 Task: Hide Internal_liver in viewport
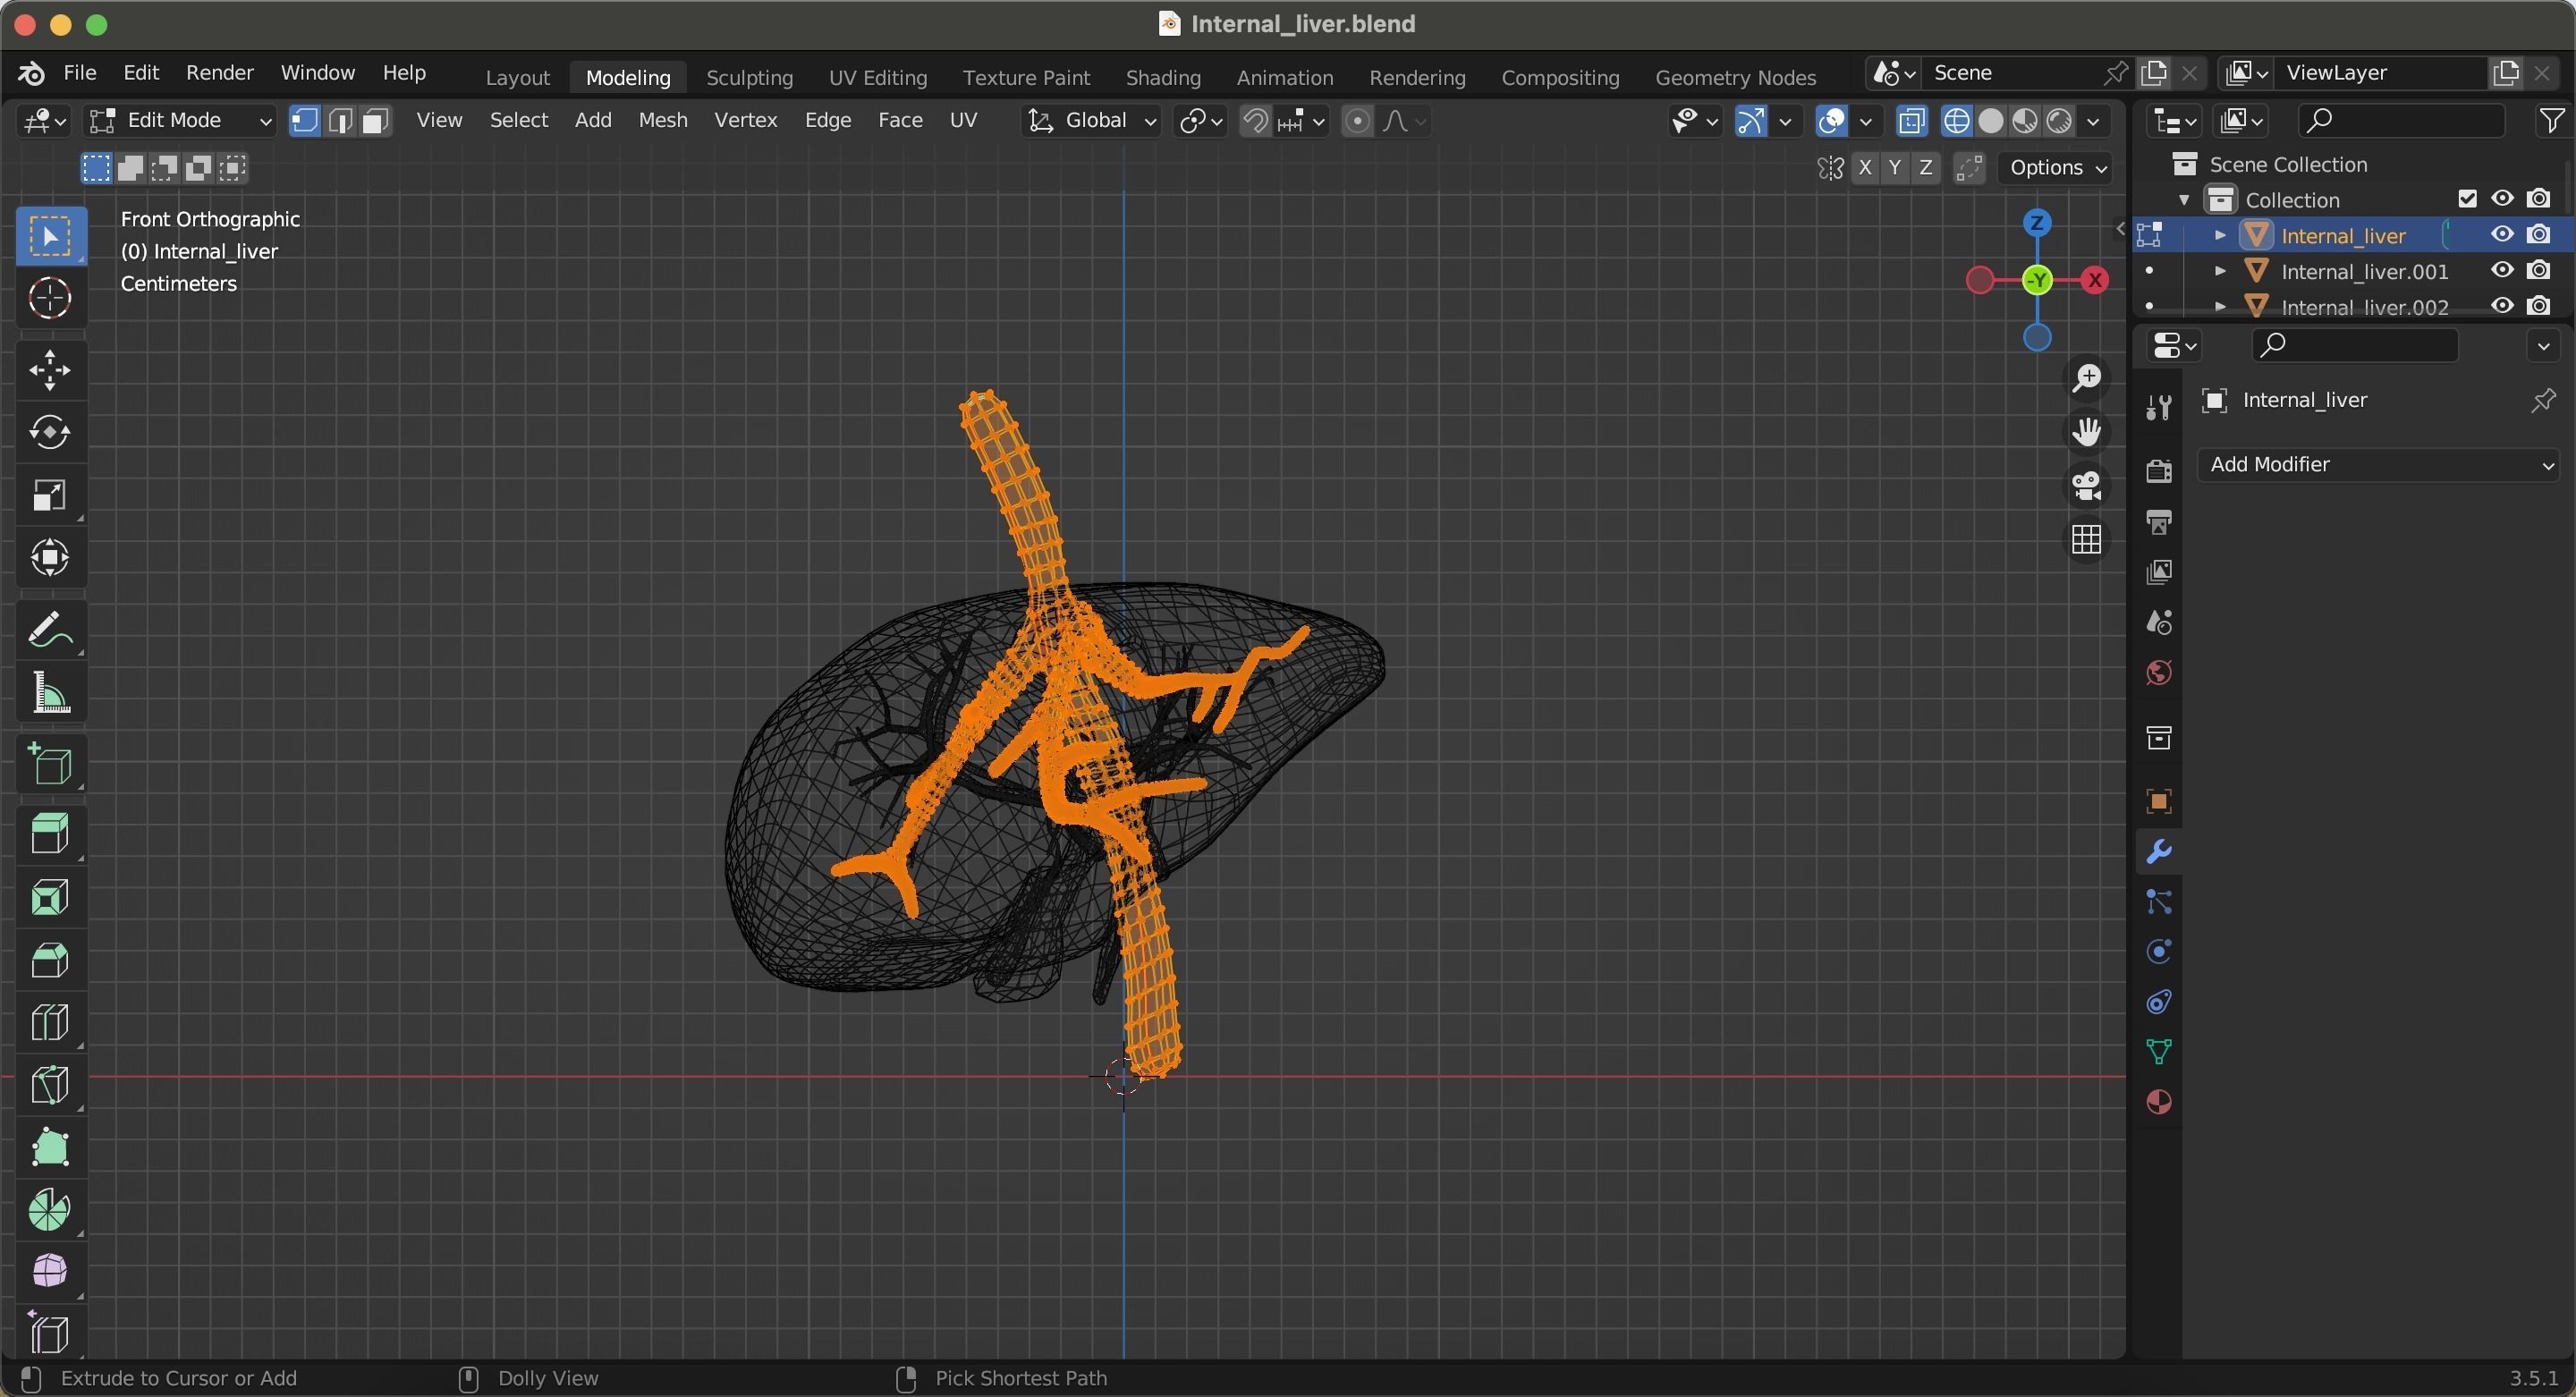pos(2503,235)
